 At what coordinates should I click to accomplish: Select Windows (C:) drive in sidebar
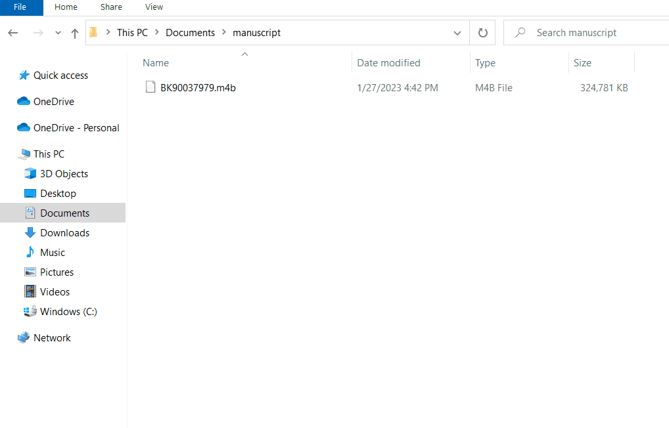[x=68, y=312]
